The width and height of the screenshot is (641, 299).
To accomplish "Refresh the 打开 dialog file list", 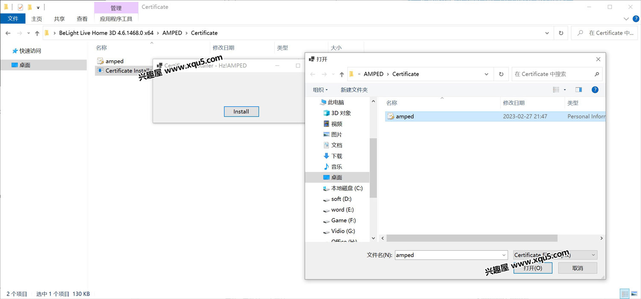I will click(501, 74).
